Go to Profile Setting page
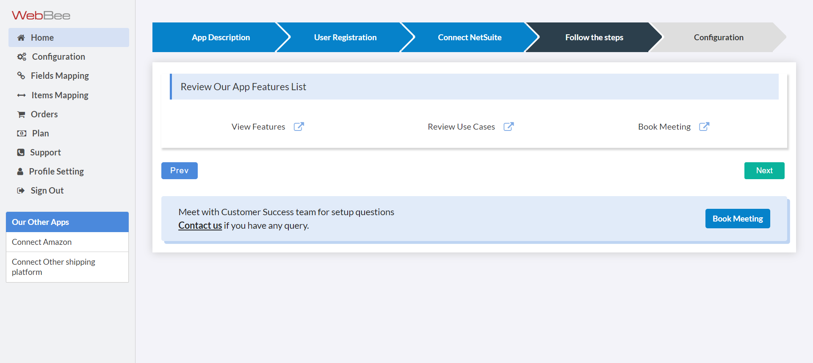Image resolution: width=813 pixels, height=363 pixels. click(56, 172)
